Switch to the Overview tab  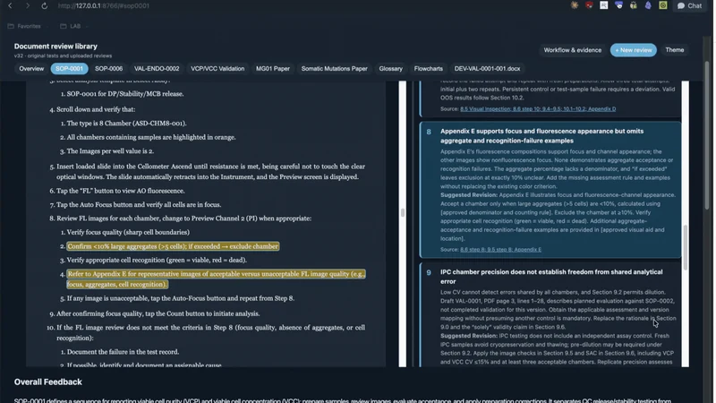pyautogui.click(x=31, y=69)
